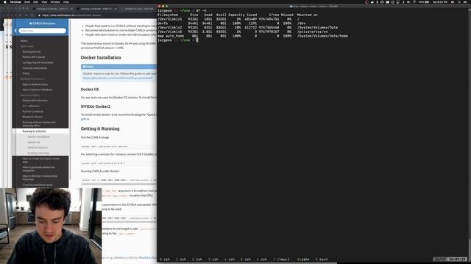
Task: Jump to NVIDIA-Docker2 sub-item in sidebar
Action: click(x=38, y=147)
